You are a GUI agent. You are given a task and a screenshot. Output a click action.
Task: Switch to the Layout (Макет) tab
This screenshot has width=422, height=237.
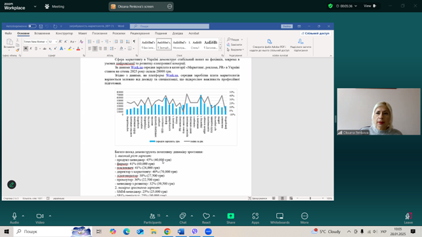coord(83,33)
